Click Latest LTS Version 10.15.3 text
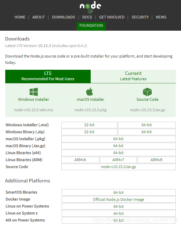 (46, 46)
